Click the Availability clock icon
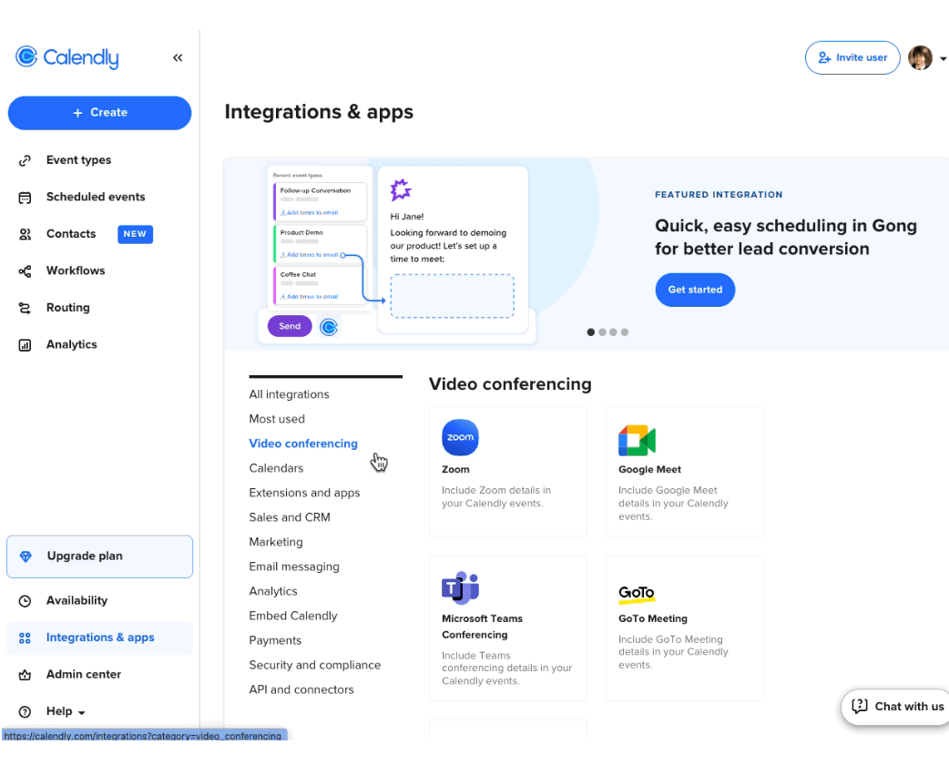949x765 pixels. pos(25,601)
